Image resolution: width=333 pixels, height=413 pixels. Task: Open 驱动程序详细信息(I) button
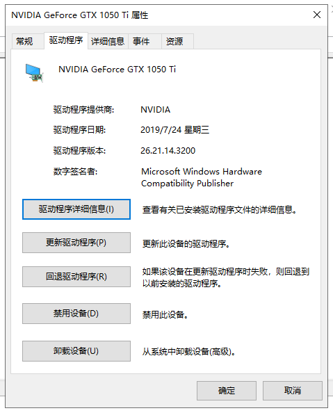pyautogui.click(x=76, y=209)
